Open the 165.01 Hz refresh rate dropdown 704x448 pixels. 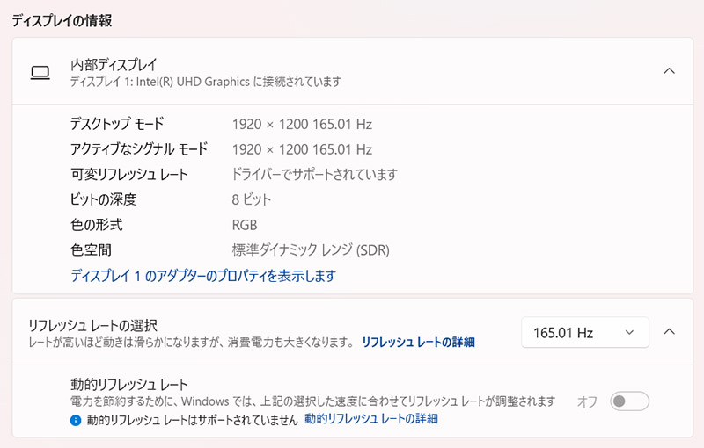(584, 332)
